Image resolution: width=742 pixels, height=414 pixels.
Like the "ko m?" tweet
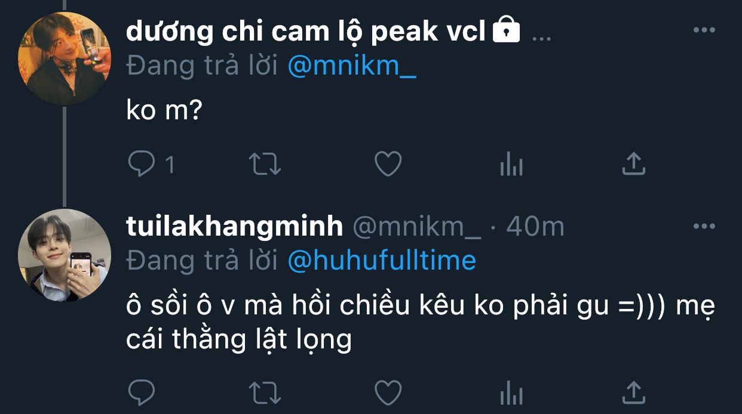click(x=388, y=164)
